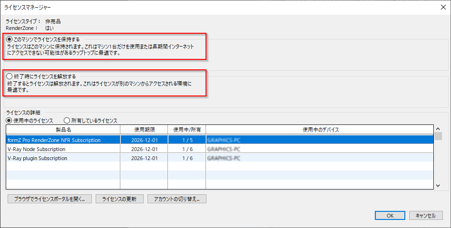Viewport: 451px width, 228px height.
Task: Sort by the 製品名 column header
Action: pyautogui.click(x=63, y=130)
